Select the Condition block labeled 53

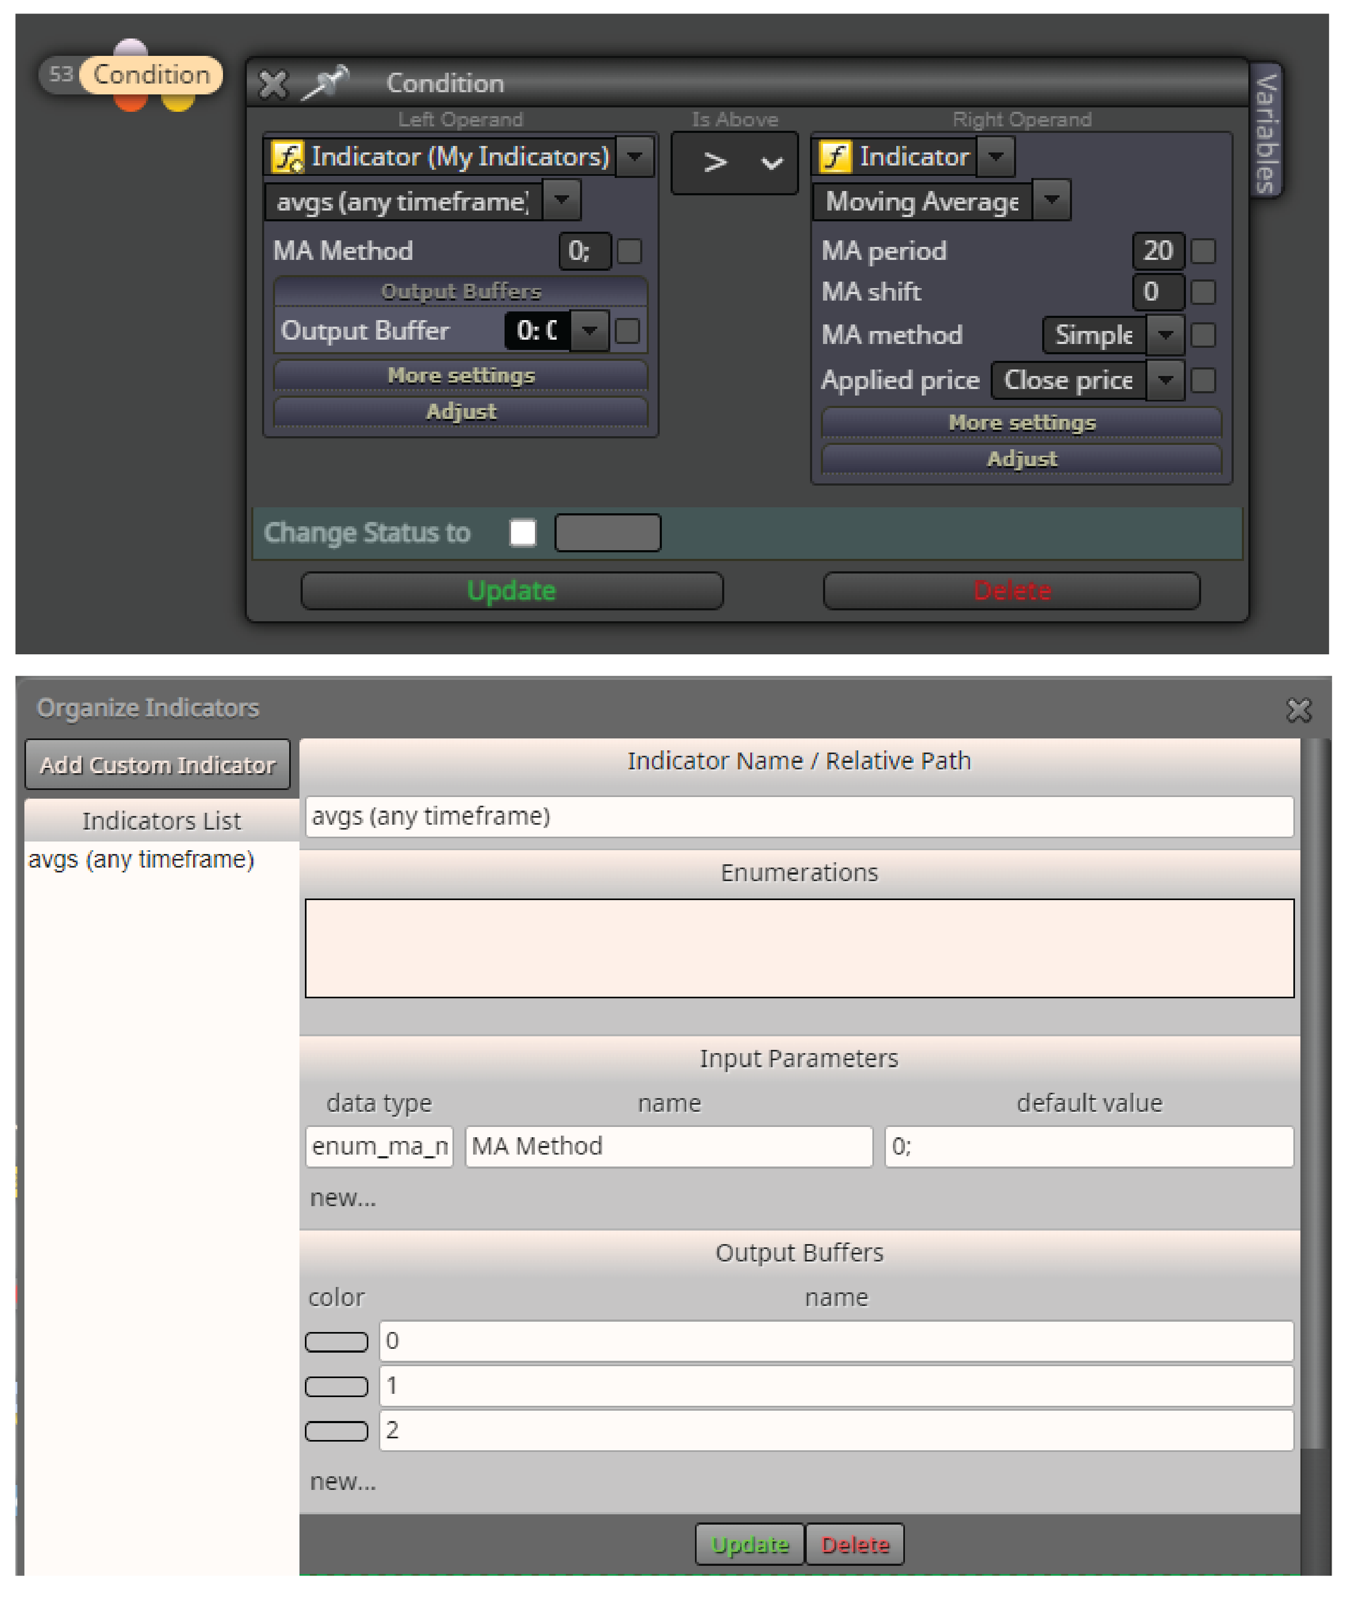pyautogui.click(x=151, y=75)
